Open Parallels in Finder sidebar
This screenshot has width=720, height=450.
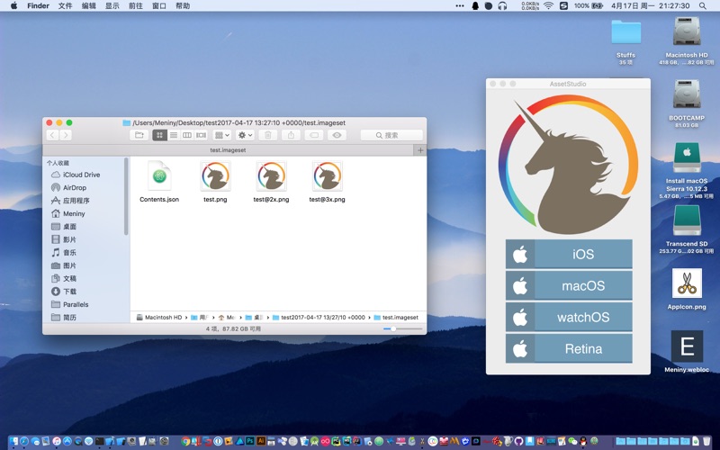(76, 304)
